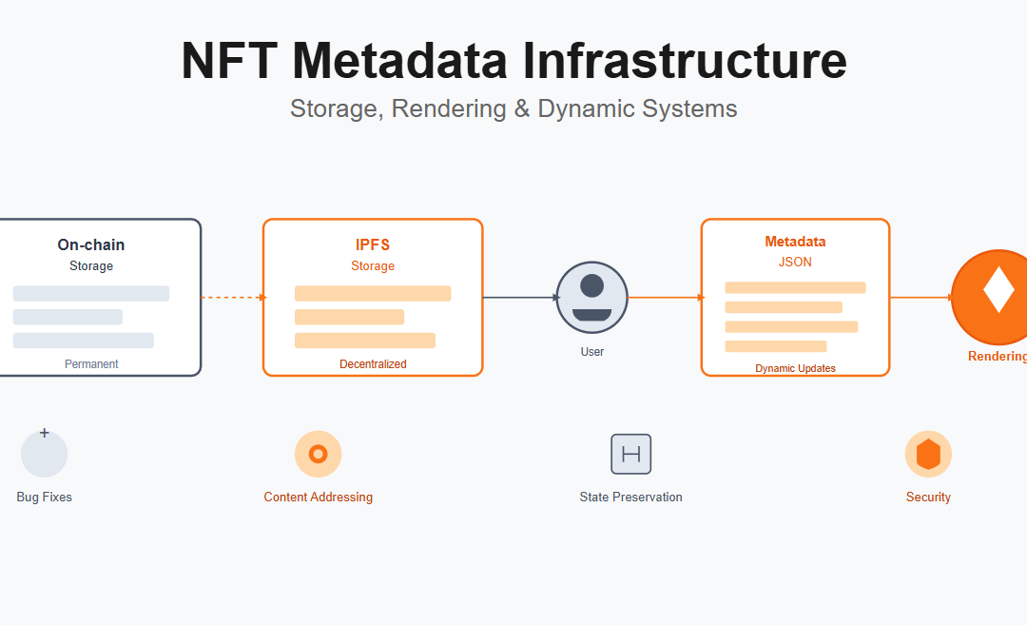Expand the On-chain Storage card
The height and width of the screenshot is (625, 1027).
[x=90, y=297]
